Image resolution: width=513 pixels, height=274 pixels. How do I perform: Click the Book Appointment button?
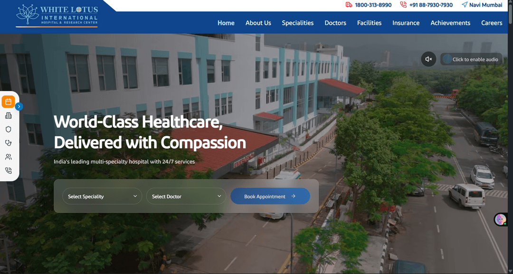(x=270, y=196)
